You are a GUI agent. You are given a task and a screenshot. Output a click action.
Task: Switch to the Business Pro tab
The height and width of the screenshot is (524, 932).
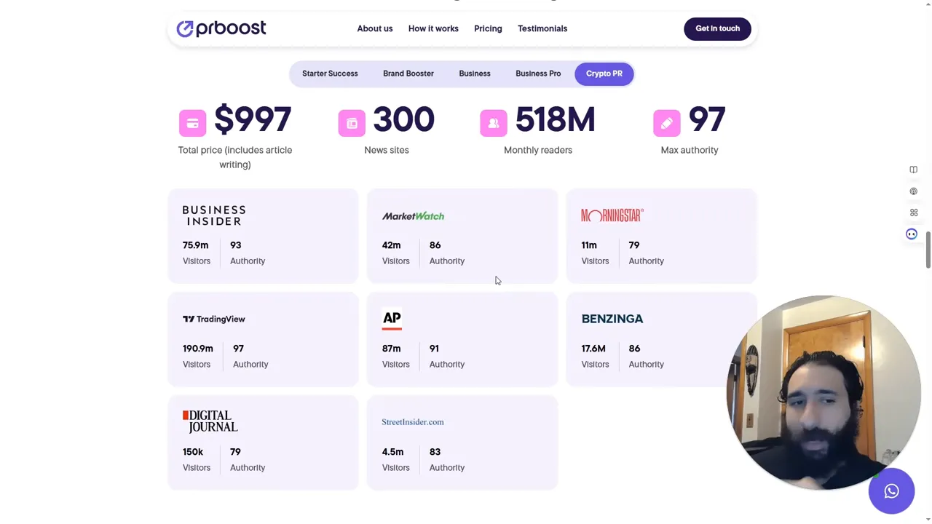click(x=538, y=74)
